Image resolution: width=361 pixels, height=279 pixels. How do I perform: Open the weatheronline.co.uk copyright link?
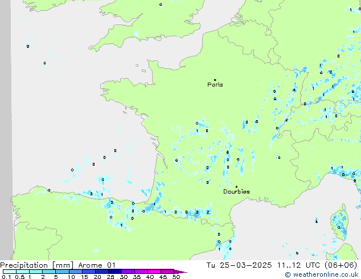(x=321, y=274)
